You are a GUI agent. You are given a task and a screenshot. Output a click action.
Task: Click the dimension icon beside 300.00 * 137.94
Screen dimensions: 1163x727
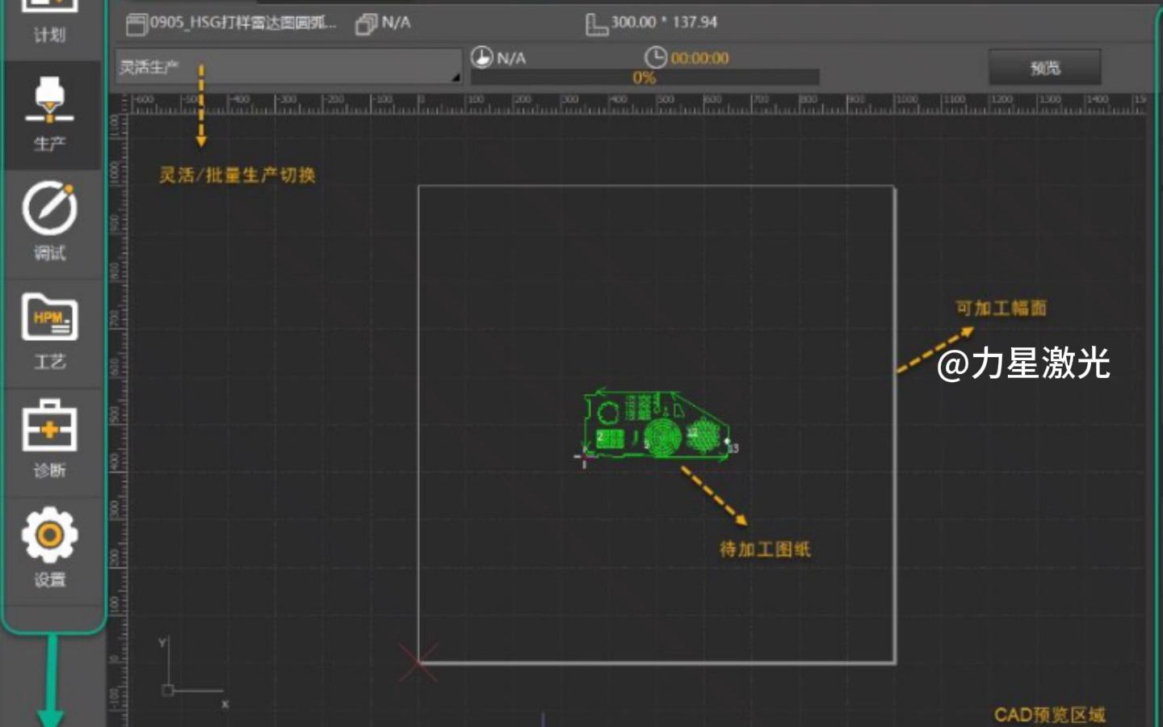[x=596, y=25]
